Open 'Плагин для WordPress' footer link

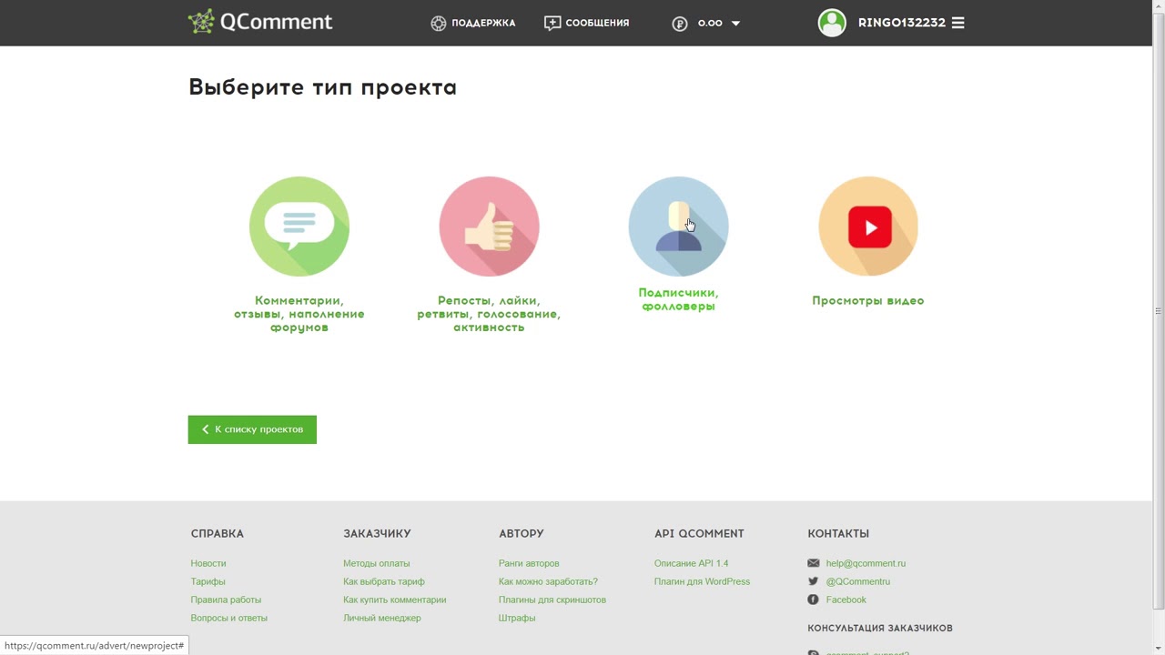[702, 581]
